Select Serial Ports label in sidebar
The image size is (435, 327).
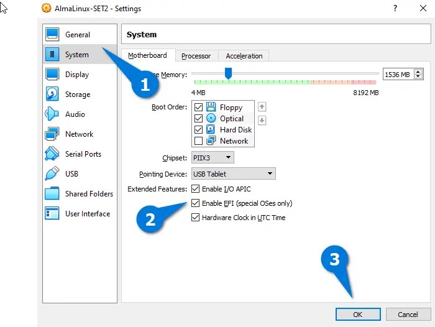[83, 154]
